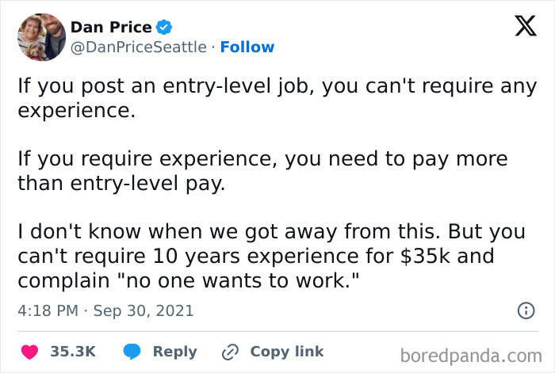Click the Reply button label
The image size is (555, 373).
[174, 352]
